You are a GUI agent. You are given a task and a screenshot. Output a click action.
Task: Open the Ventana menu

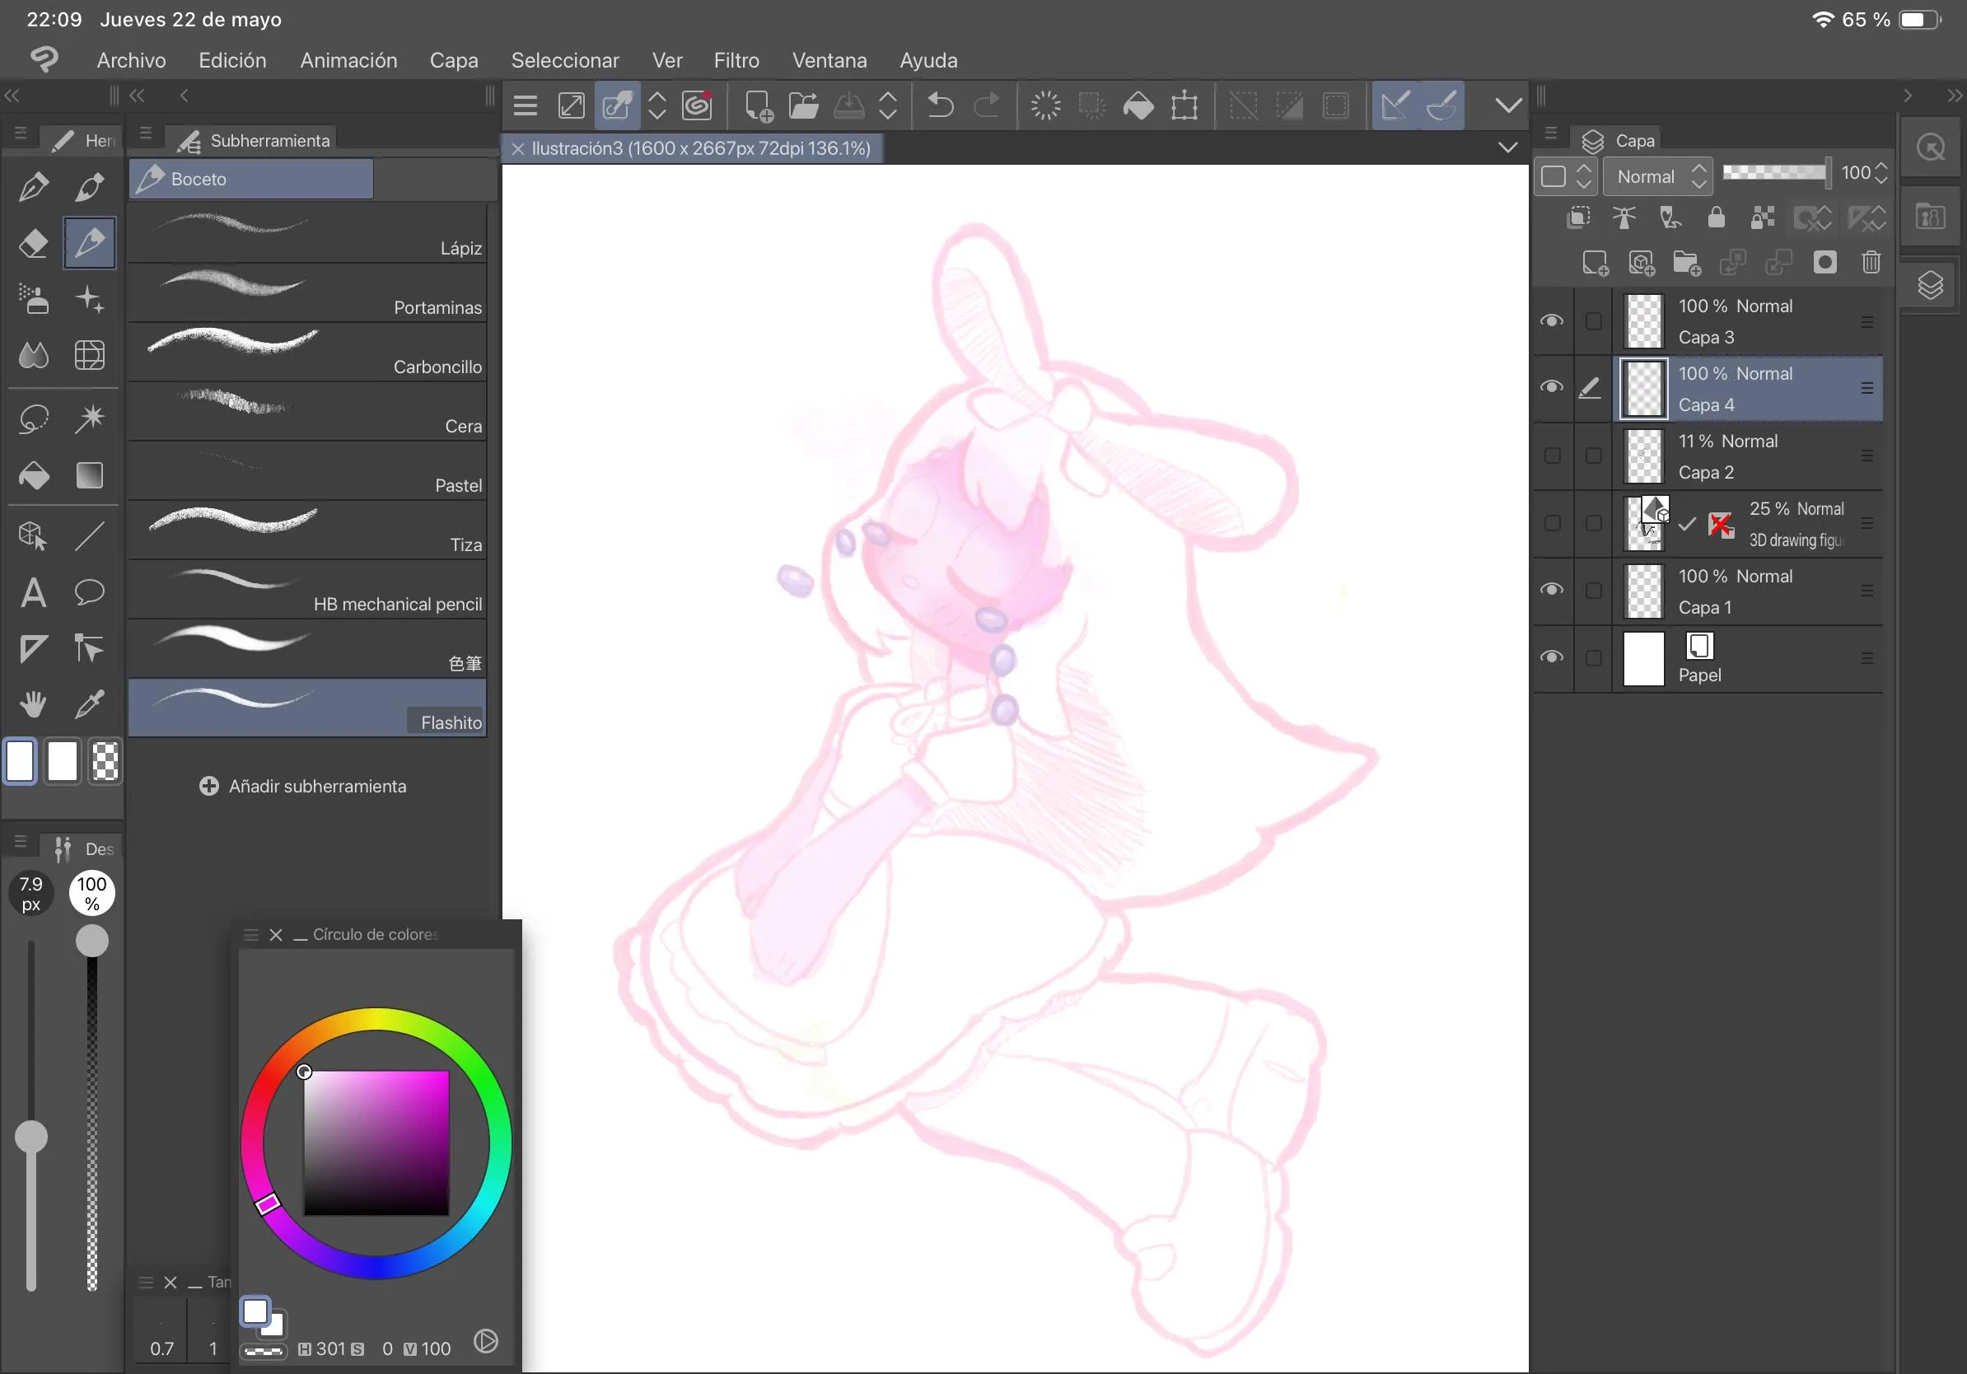click(829, 60)
